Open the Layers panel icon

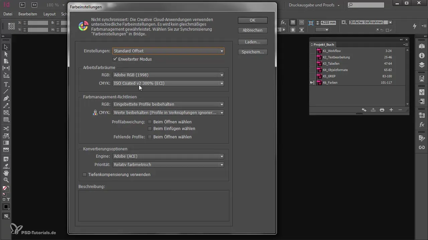click(x=422, y=65)
